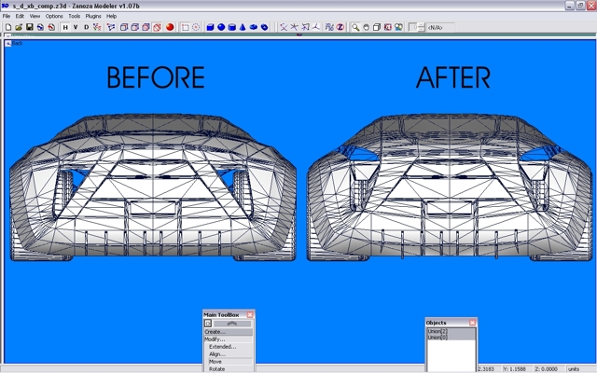
Task: Click the Save floppy disk icon
Action: tap(29, 27)
